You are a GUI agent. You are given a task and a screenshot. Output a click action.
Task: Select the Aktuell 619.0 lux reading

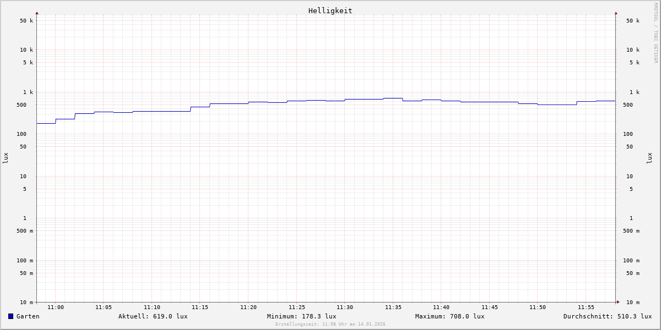coord(153,316)
